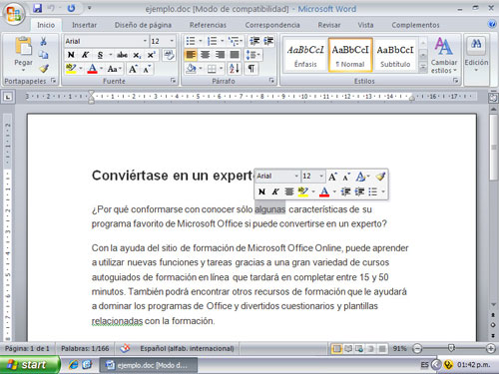Click the Sort A-Z icon
Image resolution: width=499 pixels, height=374 pixels.
(x=235, y=69)
